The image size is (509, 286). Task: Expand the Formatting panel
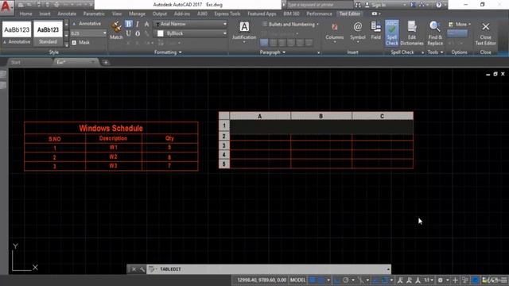[168, 52]
